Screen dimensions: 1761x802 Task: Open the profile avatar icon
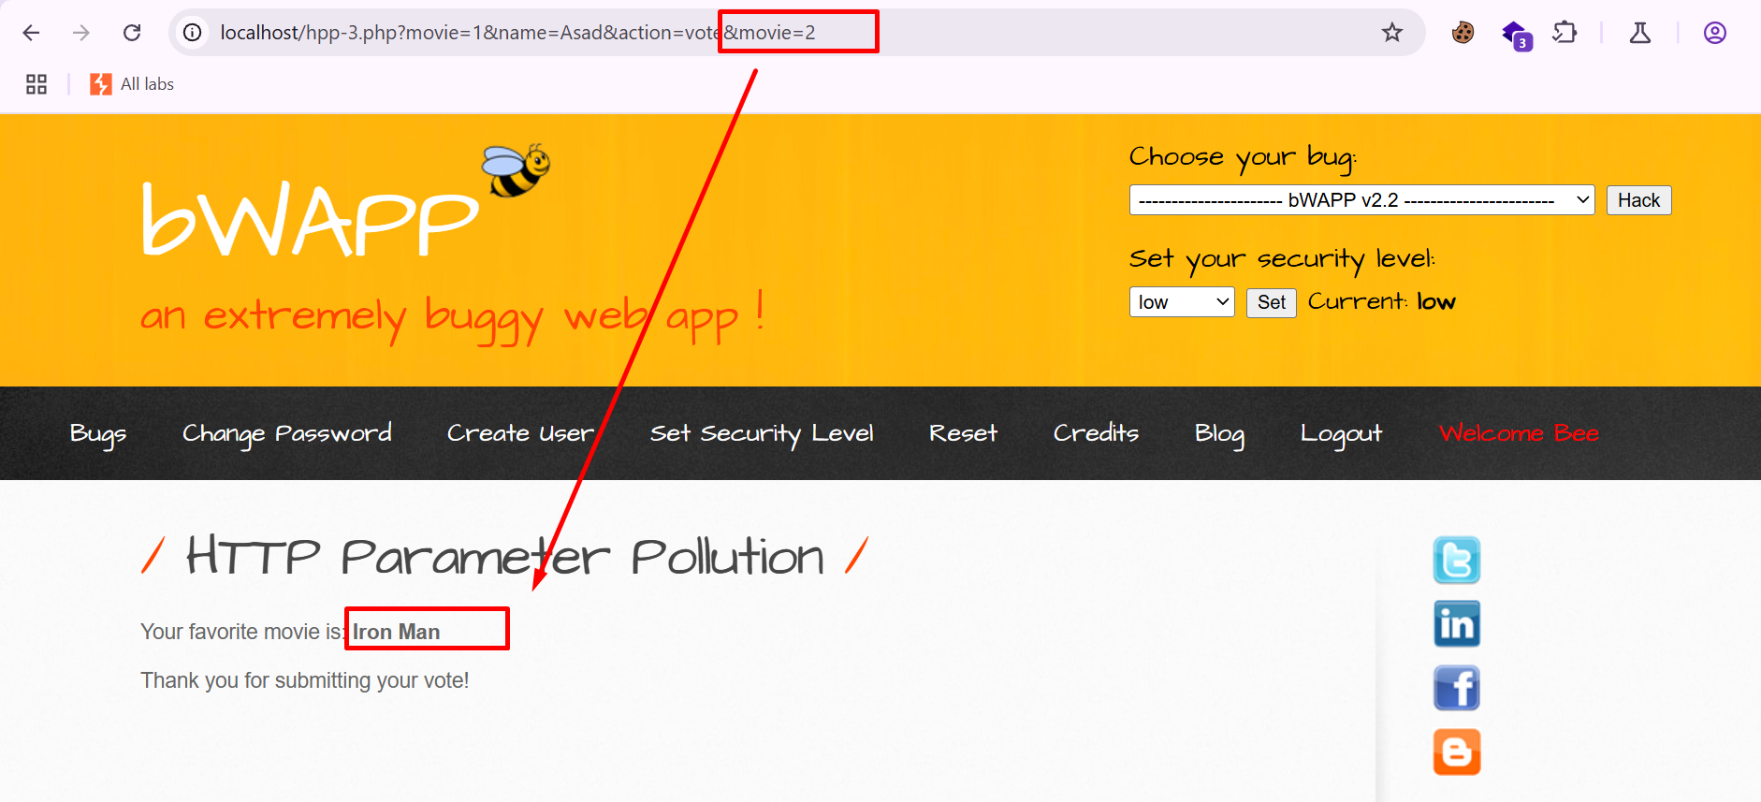click(x=1714, y=33)
